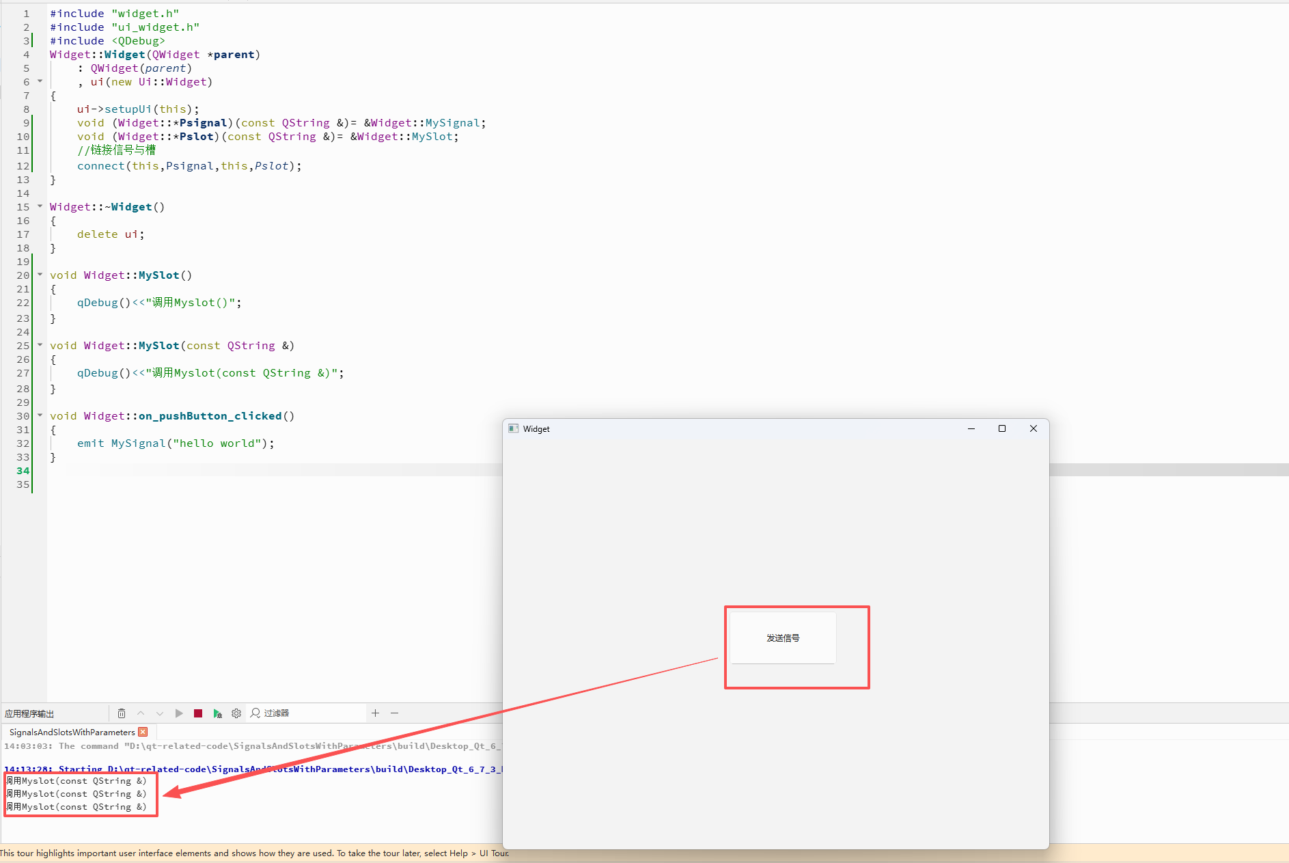Open output pane settings gear
This screenshot has width=1289, height=863.
pyautogui.click(x=236, y=713)
